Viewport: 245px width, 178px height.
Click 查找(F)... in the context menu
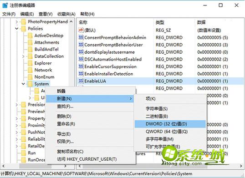point(90,107)
